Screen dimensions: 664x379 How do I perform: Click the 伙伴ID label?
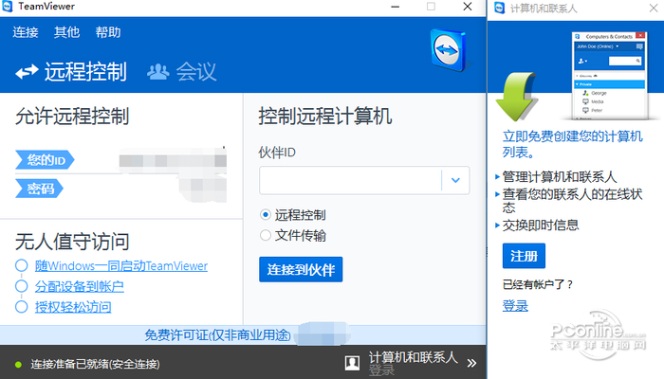pyautogui.click(x=277, y=153)
